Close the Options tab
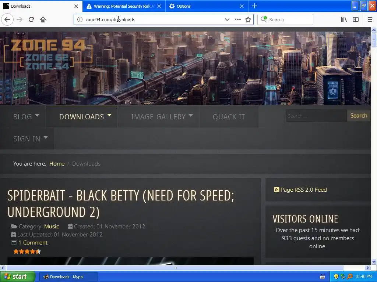Image resolution: width=377 pixels, height=282 pixels. pyautogui.click(x=242, y=6)
